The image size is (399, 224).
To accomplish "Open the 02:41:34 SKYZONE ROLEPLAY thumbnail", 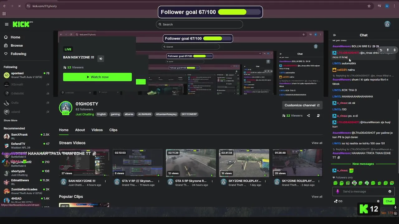I will click(x=244, y=163).
